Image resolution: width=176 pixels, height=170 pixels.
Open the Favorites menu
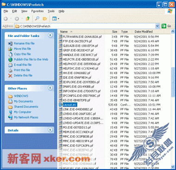(38, 11)
